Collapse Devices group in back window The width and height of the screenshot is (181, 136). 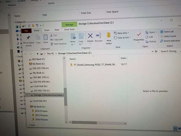16,56
